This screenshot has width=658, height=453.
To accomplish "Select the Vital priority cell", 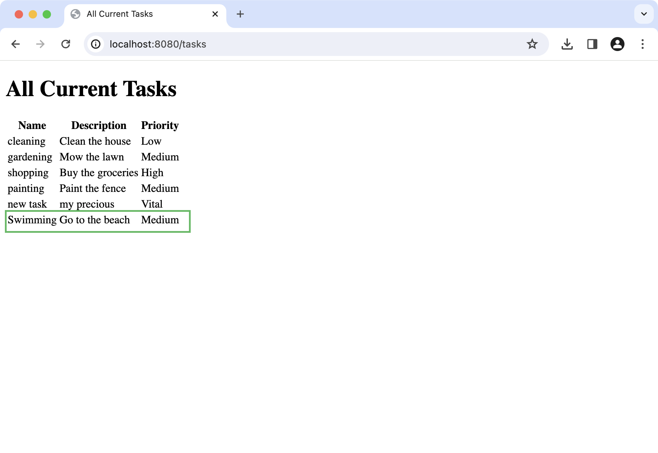I will point(152,204).
